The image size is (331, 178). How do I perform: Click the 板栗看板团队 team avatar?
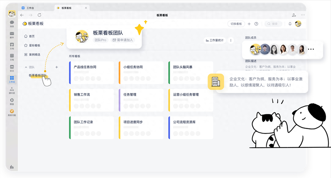82,36
